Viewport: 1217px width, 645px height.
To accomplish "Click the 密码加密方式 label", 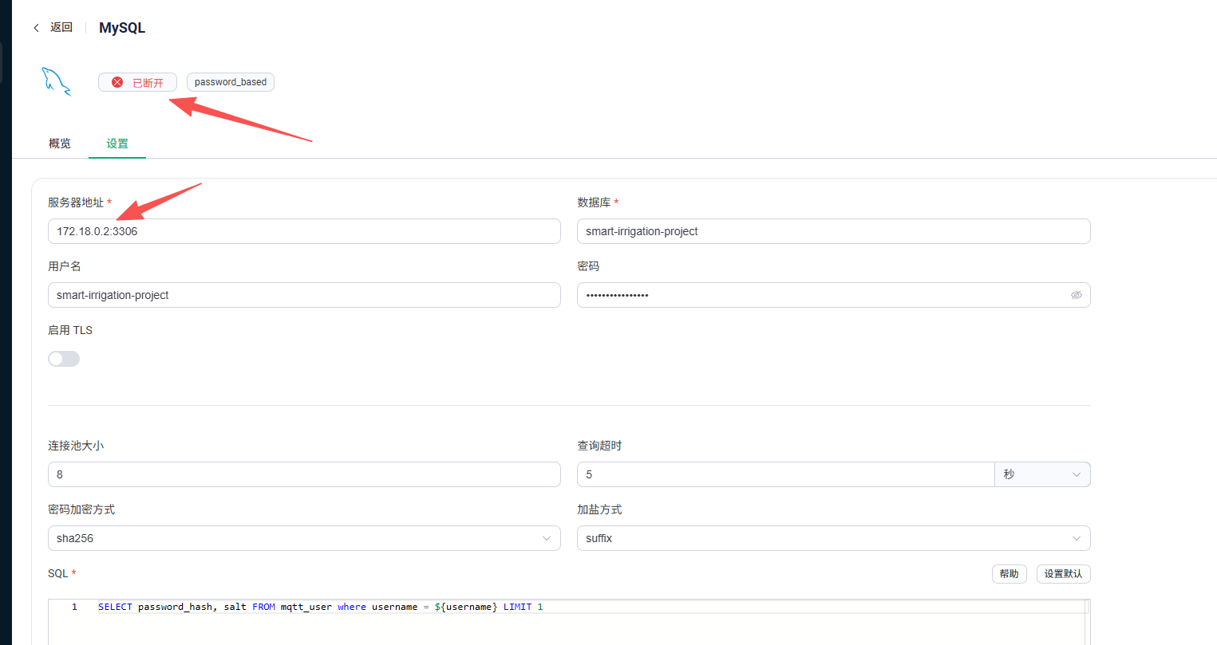I will coord(81,509).
